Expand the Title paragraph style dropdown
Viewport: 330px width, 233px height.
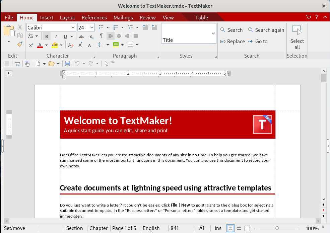[x=213, y=33]
